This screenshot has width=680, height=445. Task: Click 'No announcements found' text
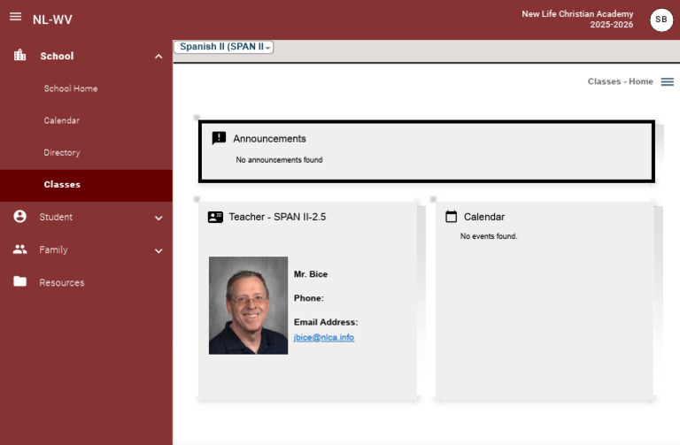[x=279, y=160]
